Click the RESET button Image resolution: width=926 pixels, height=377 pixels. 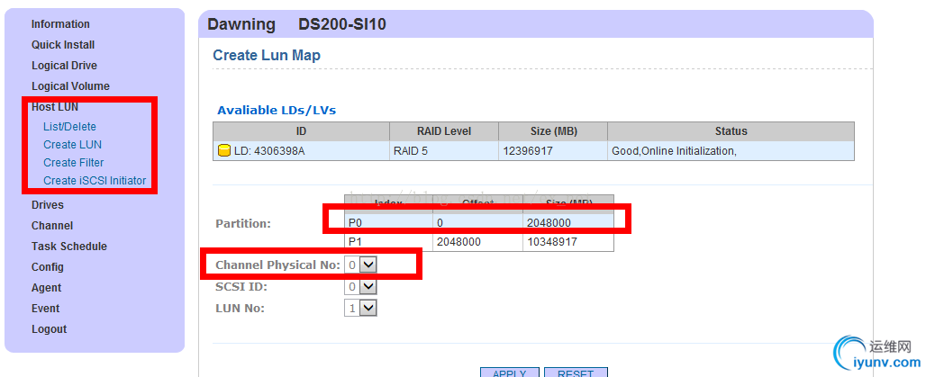pyautogui.click(x=576, y=373)
